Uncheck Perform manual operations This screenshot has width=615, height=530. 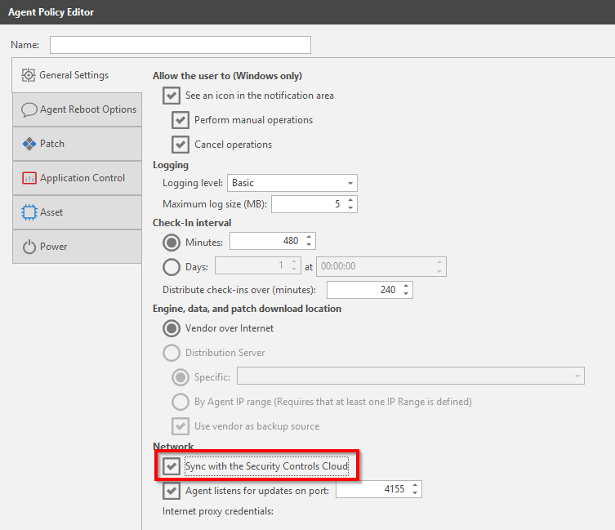[180, 120]
